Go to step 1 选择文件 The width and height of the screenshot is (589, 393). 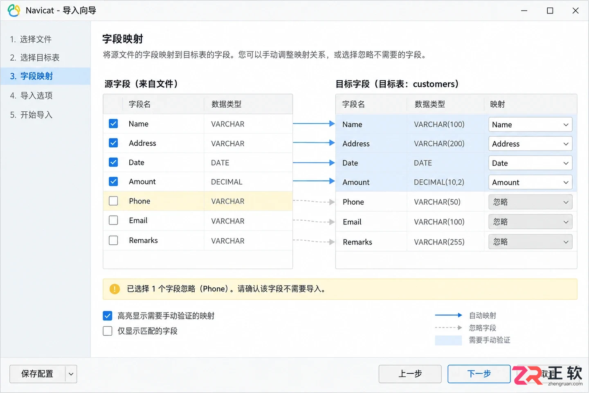click(31, 39)
